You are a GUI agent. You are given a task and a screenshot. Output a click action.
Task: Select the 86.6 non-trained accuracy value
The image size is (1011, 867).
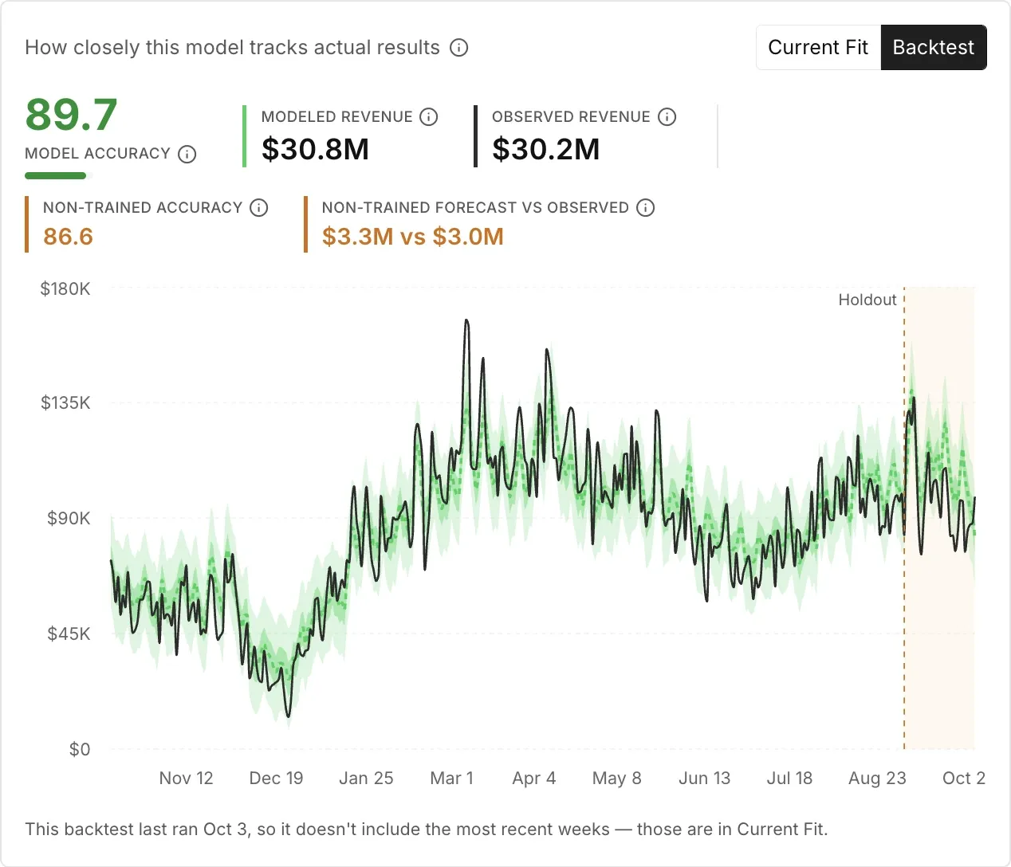coord(68,237)
